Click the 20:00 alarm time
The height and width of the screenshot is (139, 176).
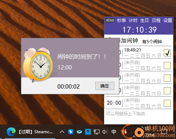pos(114,103)
